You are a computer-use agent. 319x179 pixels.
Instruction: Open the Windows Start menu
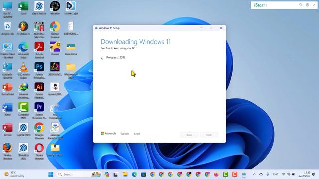click(x=51, y=174)
